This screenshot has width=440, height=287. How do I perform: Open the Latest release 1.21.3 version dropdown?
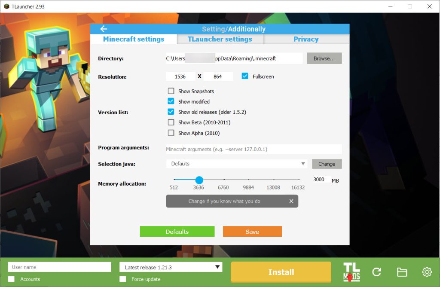coord(171,267)
